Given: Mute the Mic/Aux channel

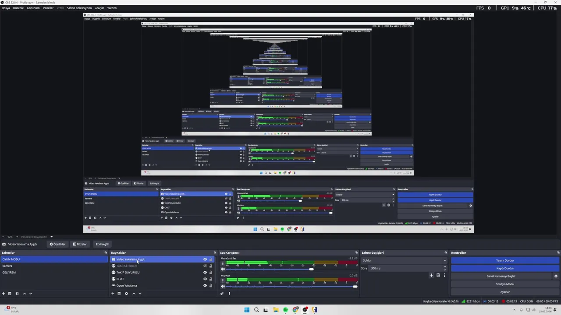Looking at the screenshot, I should [223, 286].
